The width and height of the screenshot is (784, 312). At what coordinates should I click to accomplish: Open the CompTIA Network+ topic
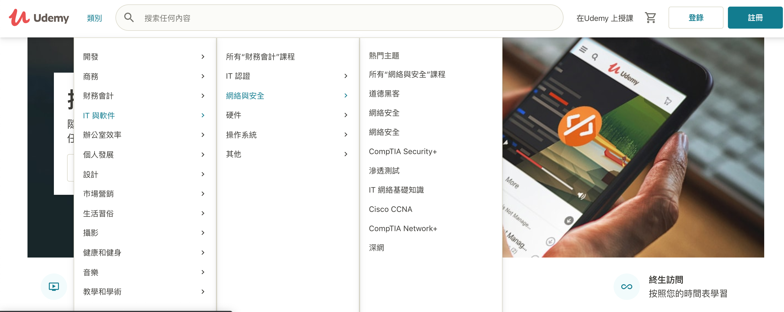click(x=403, y=229)
